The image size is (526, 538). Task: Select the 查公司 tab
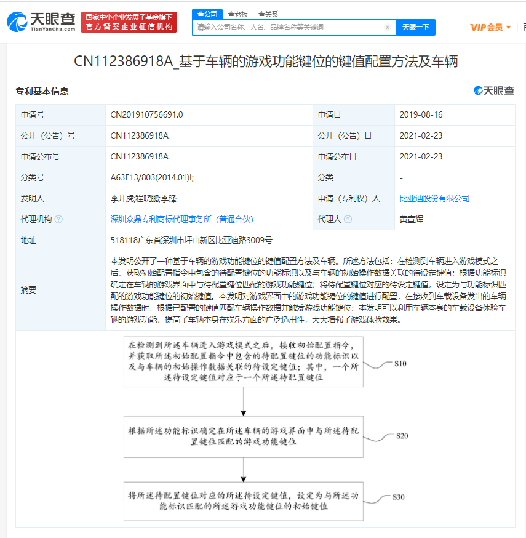[207, 14]
